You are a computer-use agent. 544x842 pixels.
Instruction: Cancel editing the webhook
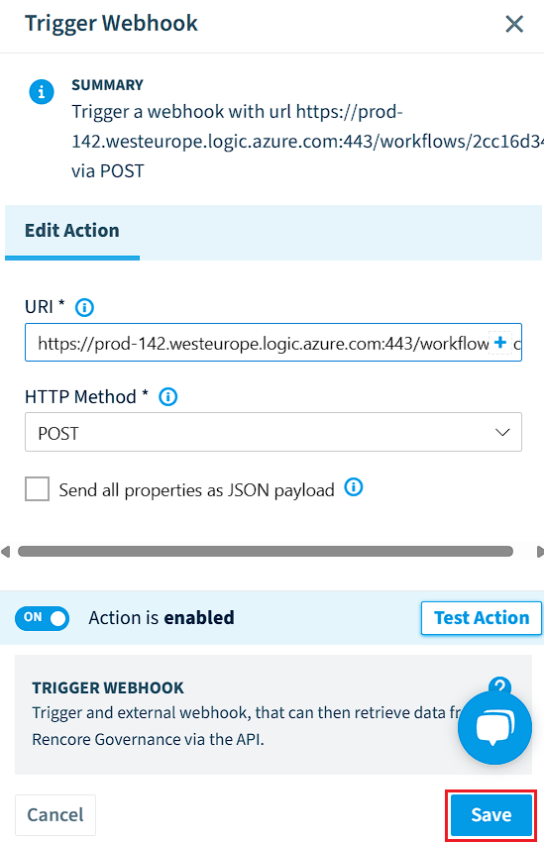click(55, 815)
